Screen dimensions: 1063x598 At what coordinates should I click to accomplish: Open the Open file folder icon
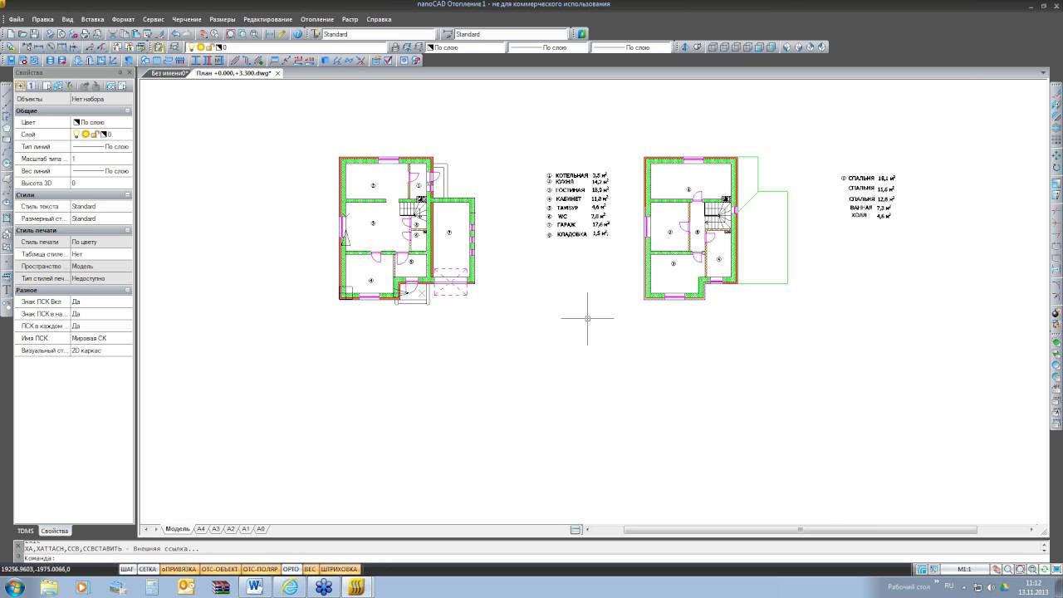[x=22, y=34]
